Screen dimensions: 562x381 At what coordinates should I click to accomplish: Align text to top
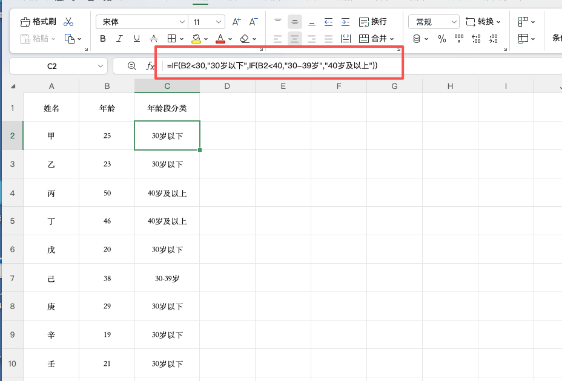point(278,22)
